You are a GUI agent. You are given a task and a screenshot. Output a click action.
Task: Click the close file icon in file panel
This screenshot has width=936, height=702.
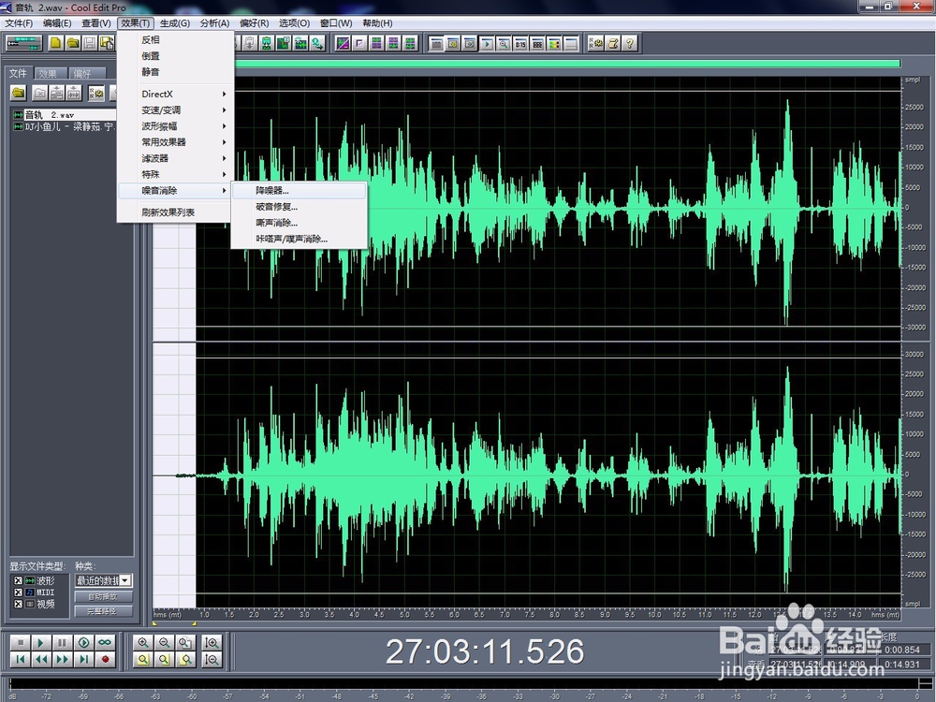tap(39, 93)
